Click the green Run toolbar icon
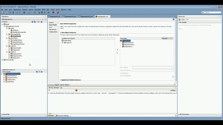223x125 pixels. coord(49,12)
